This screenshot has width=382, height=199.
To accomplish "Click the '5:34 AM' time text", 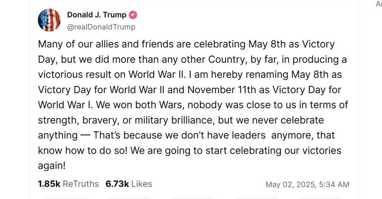I will 334,185.
